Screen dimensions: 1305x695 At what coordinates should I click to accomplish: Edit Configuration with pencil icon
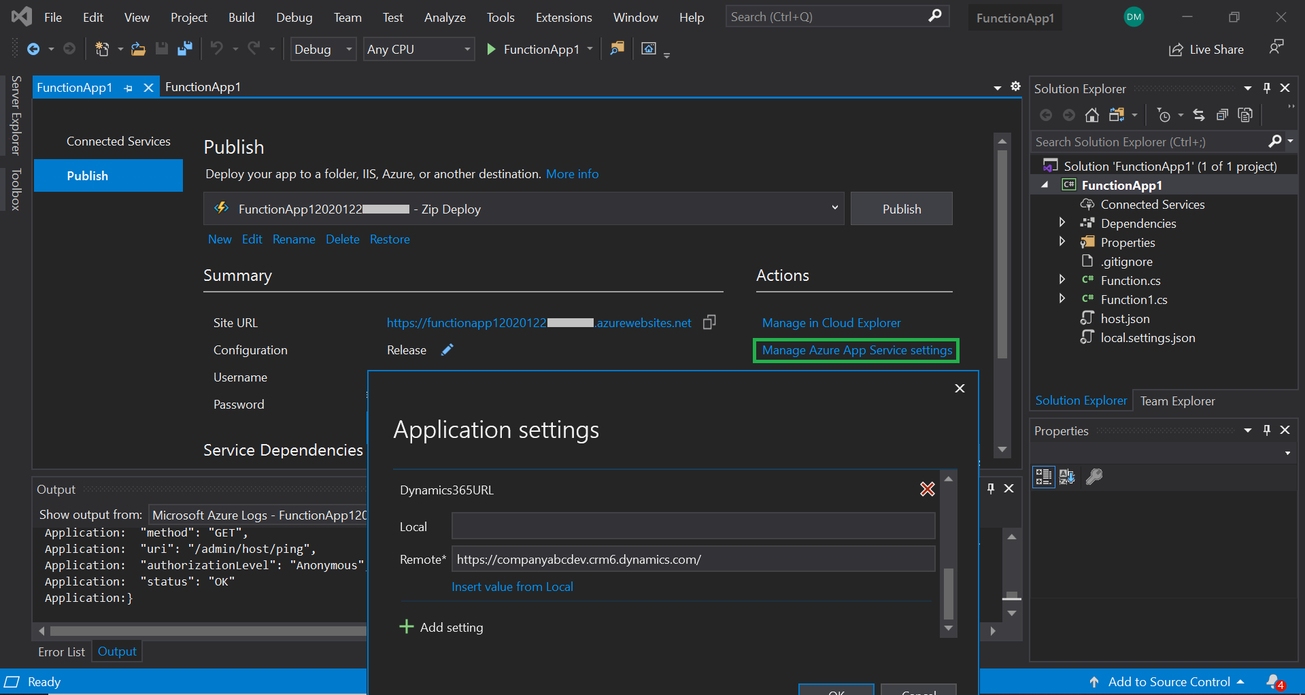447,350
